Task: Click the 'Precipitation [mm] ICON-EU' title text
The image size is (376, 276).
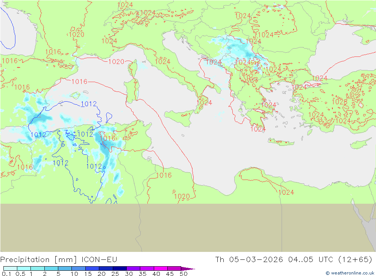Action: [59, 260]
